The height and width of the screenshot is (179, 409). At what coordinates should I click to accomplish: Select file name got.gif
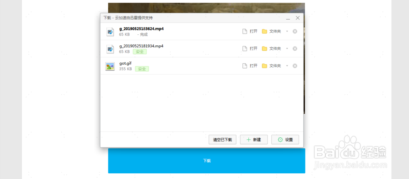click(x=126, y=63)
